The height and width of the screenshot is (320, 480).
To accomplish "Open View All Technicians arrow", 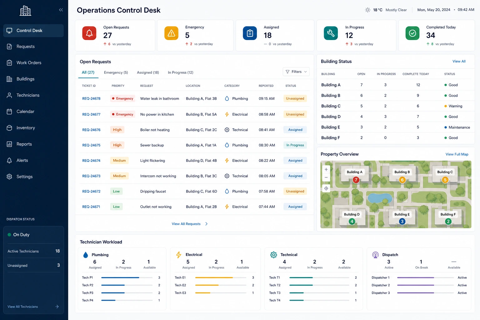I will [57, 307].
